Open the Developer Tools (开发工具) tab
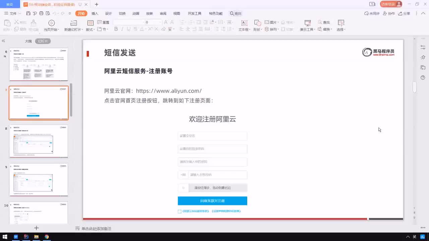The image size is (429, 241). [x=194, y=13]
